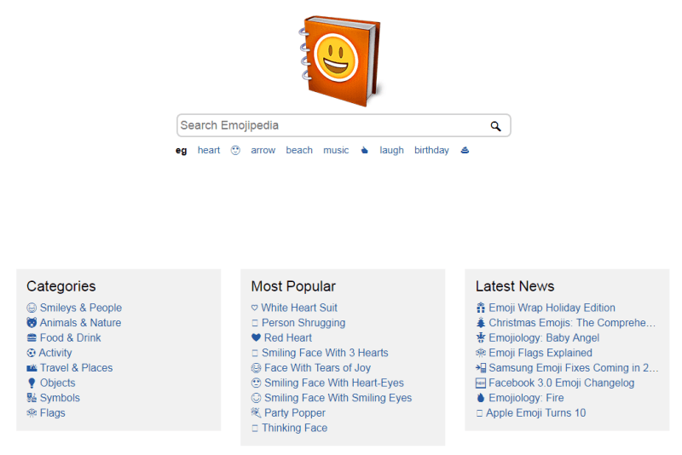682x455 pixels.
Task: Click the magnifying glass search icon
Action: pos(495,126)
